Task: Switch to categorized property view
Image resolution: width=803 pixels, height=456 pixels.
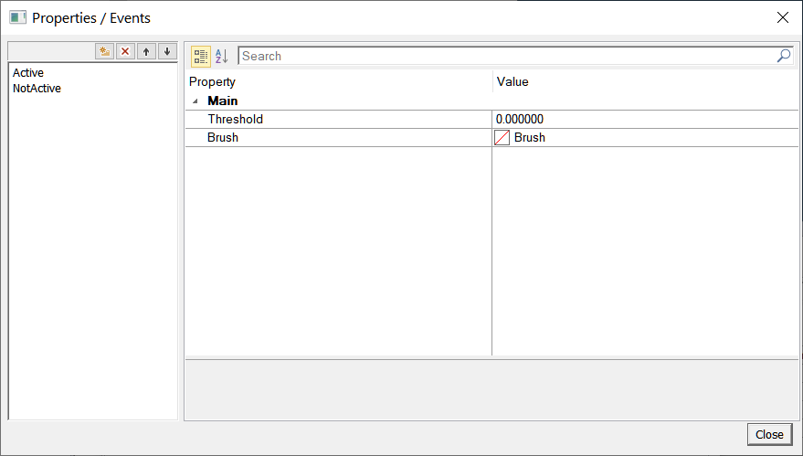Action: pos(201,57)
